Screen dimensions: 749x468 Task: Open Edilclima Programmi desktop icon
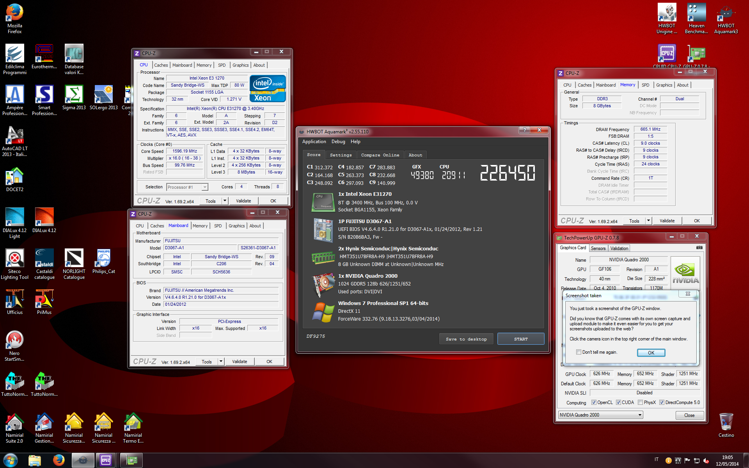[14, 59]
